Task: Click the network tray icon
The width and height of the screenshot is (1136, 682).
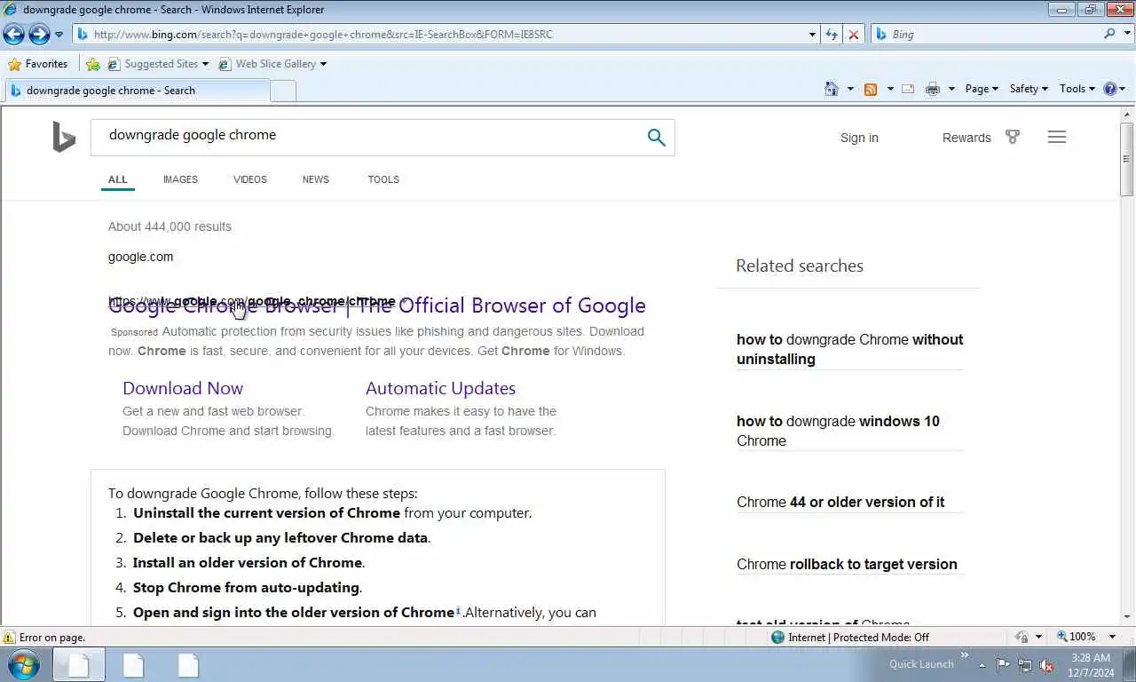Action: pyautogui.click(x=1025, y=664)
